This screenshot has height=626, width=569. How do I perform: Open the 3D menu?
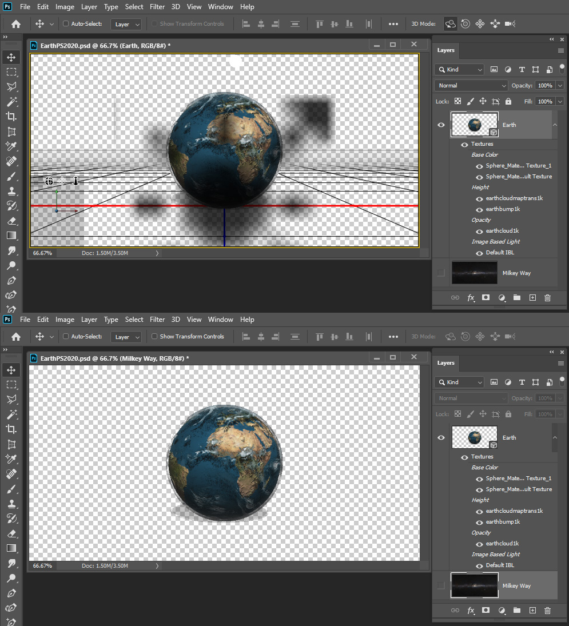click(176, 6)
